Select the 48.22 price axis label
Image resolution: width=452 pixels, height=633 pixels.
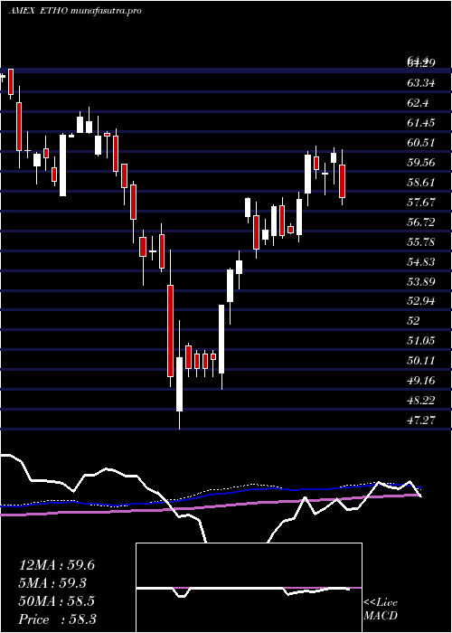coord(421,401)
